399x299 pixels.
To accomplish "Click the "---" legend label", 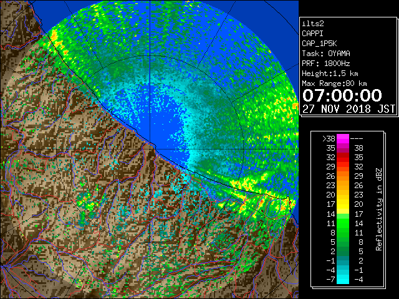I will click(x=357, y=139).
